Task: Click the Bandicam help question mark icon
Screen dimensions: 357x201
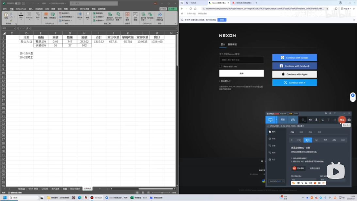Action: point(335,113)
